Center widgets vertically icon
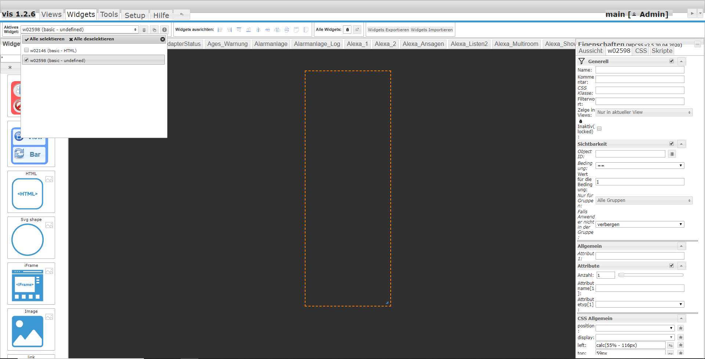705x359 pixels. click(258, 30)
